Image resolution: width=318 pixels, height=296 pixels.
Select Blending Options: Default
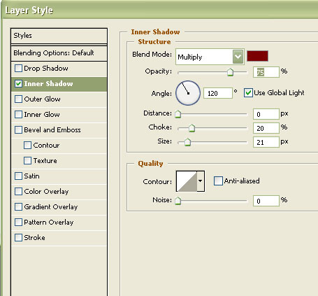click(59, 53)
